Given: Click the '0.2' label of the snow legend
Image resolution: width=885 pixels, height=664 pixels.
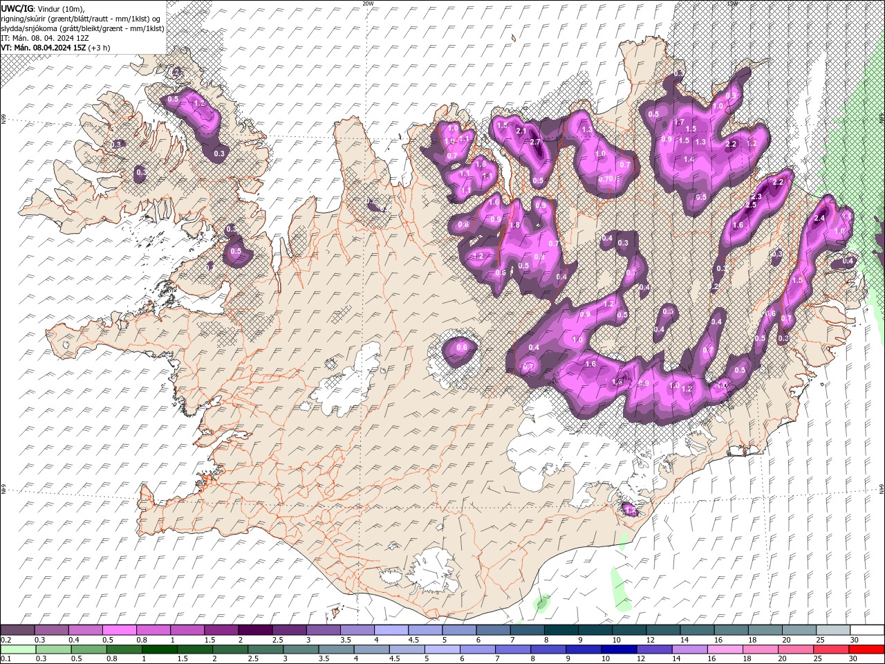Looking at the screenshot, I should [x=6, y=640].
